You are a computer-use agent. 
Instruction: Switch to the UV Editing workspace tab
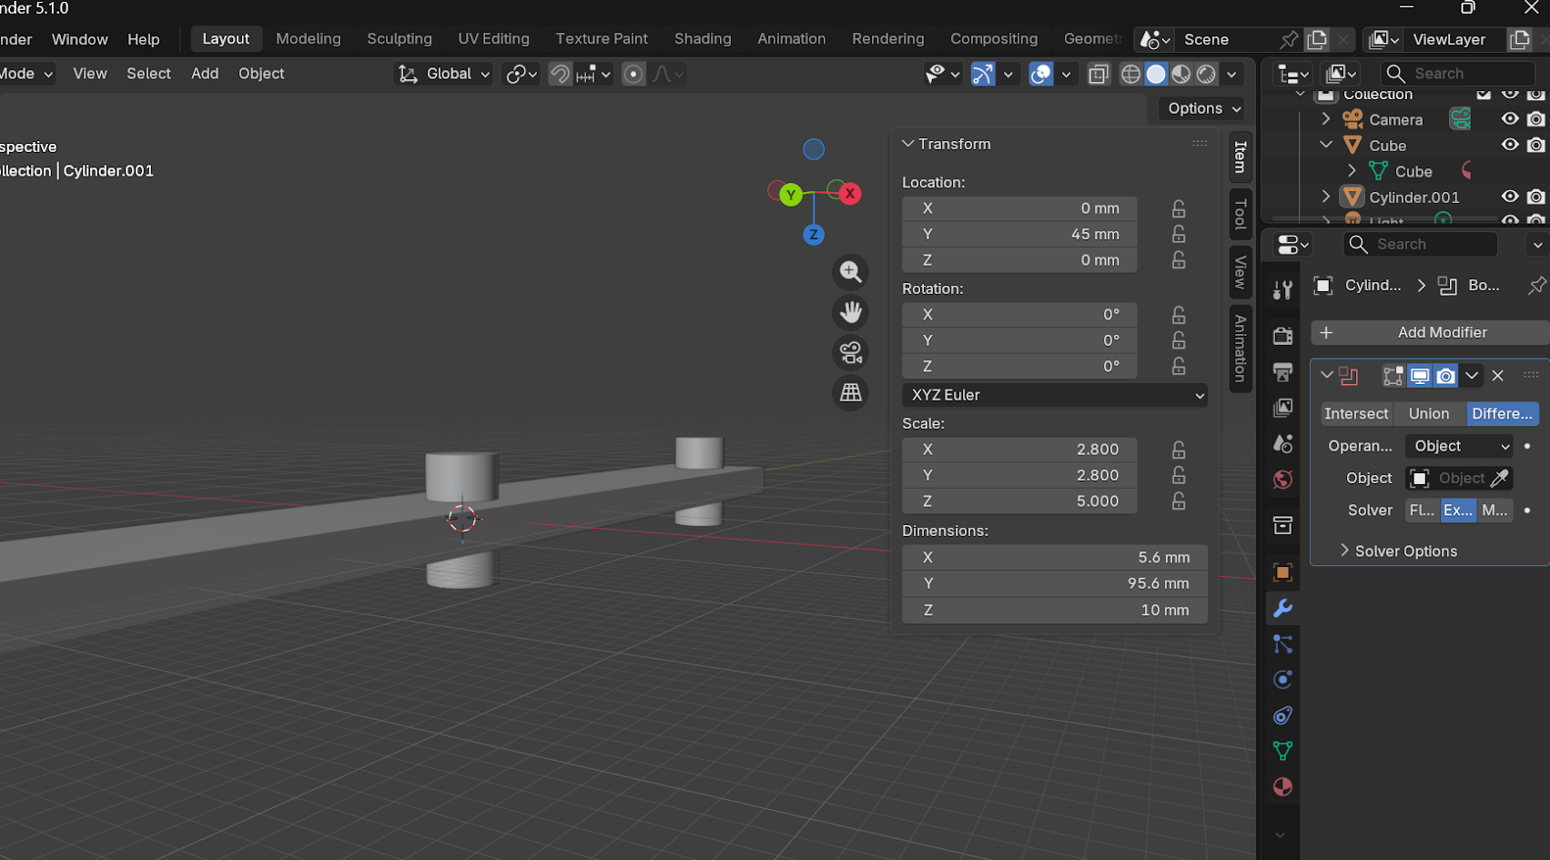click(x=493, y=38)
